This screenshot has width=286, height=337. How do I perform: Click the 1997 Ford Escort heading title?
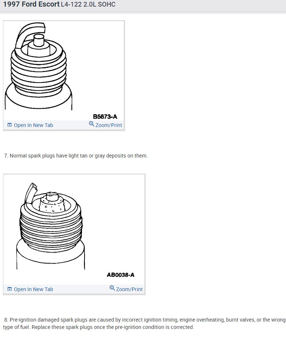pyautogui.click(x=31, y=4)
